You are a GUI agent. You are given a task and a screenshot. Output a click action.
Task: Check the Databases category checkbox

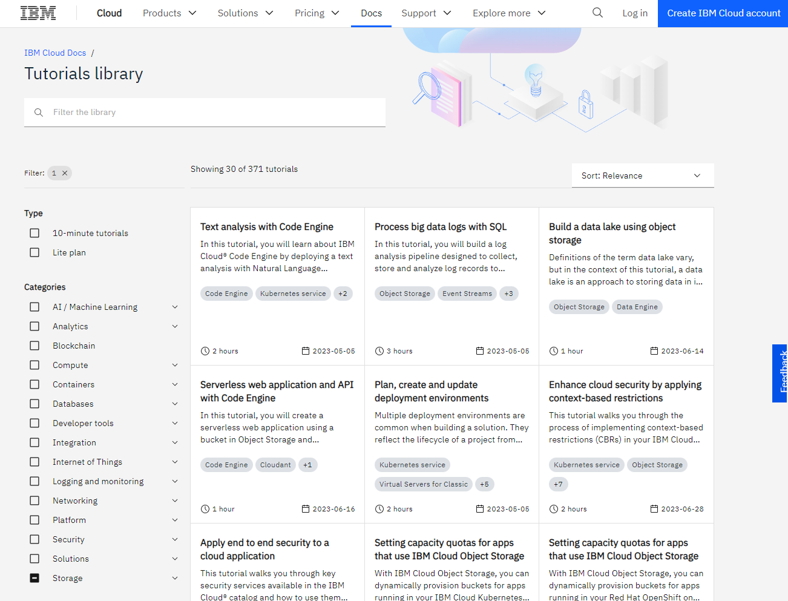click(x=34, y=404)
